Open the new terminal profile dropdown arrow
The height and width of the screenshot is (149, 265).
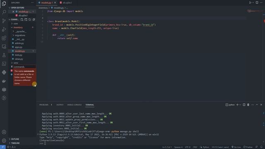click(240, 105)
